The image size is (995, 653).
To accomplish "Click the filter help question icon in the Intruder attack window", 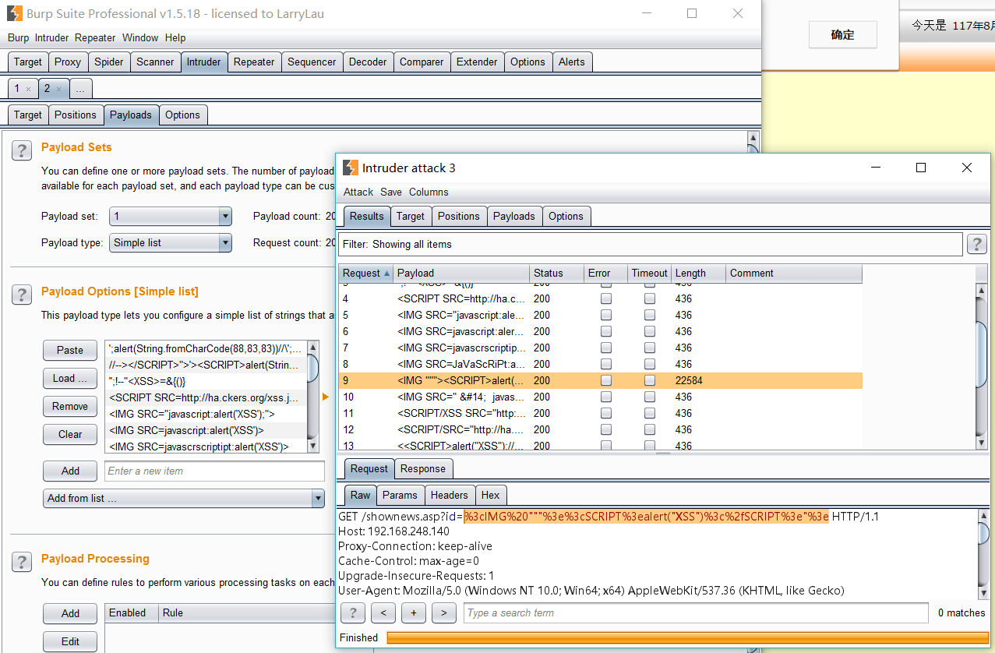I will tap(977, 244).
